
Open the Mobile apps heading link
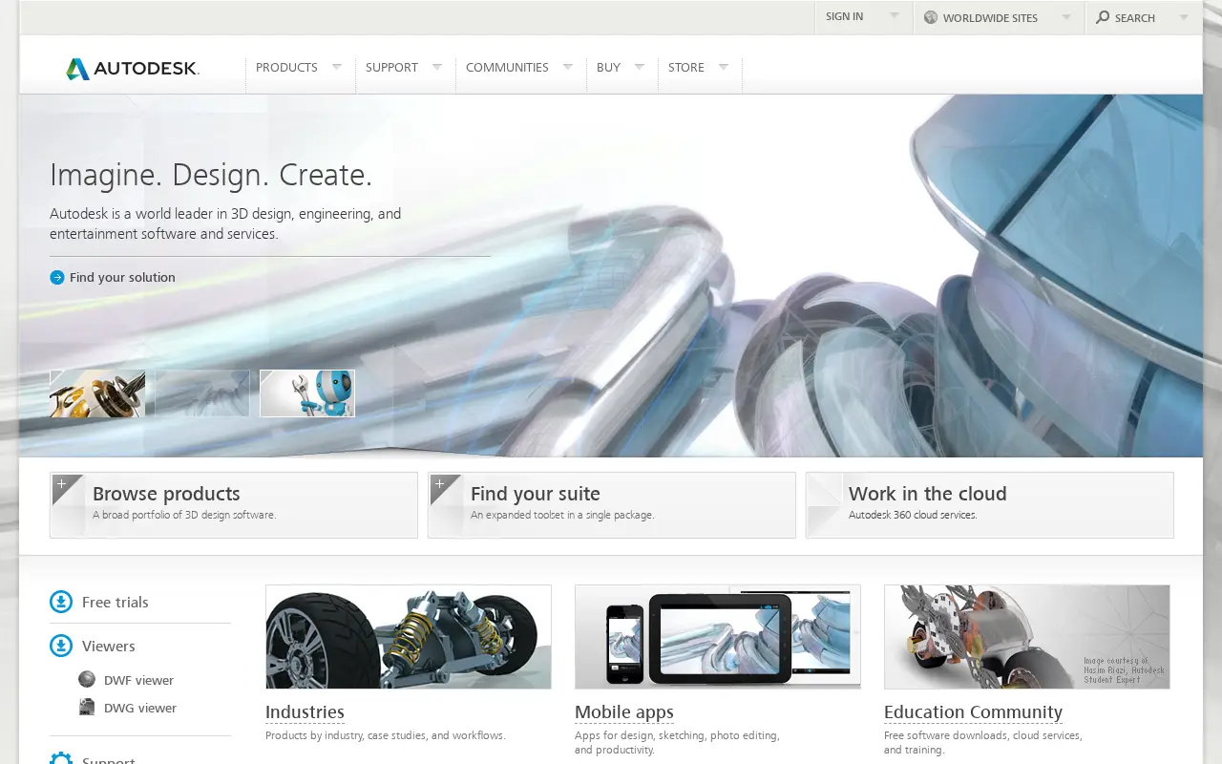coord(624,712)
